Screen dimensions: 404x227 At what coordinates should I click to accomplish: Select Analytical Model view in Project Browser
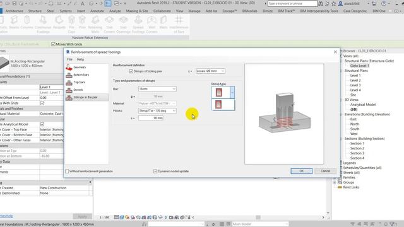click(363, 105)
